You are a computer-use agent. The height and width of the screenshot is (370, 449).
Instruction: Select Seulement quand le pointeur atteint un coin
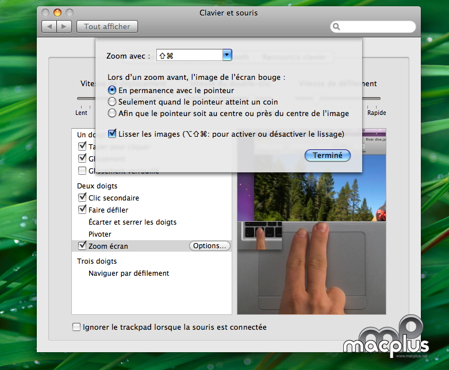coord(112,102)
